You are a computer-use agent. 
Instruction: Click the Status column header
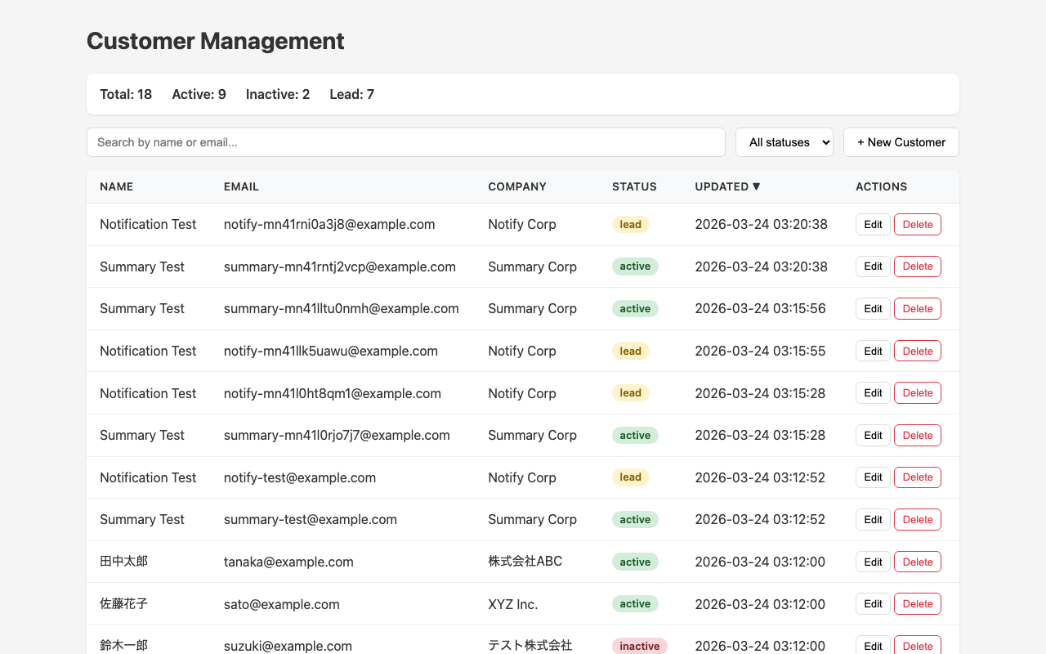(x=634, y=186)
